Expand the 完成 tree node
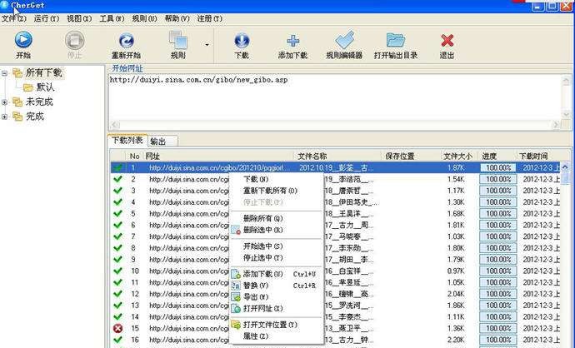 click(x=4, y=117)
